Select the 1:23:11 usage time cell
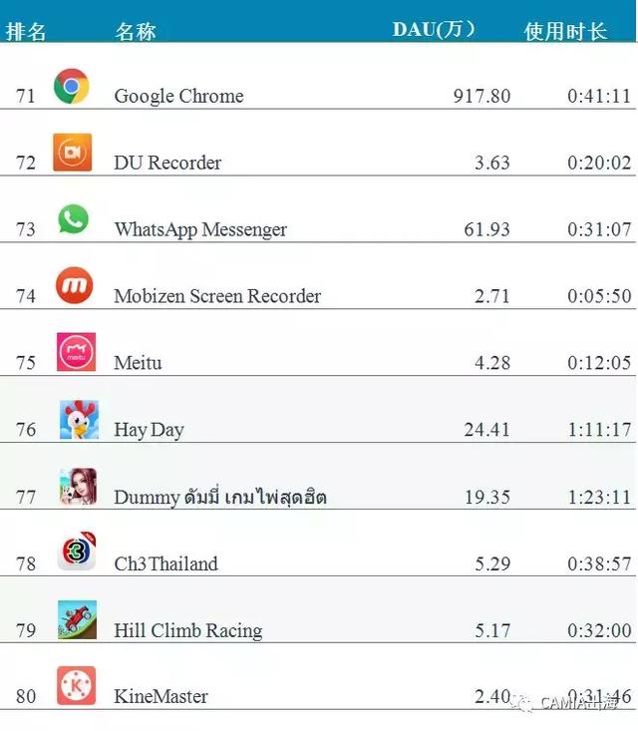Image resolution: width=638 pixels, height=731 pixels. (599, 497)
